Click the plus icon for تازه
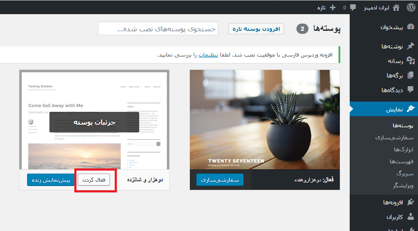Image resolution: width=418 pixels, height=231 pixels. coord(333,7)
